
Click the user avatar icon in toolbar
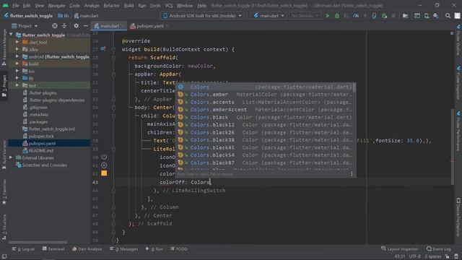pyautogui.click(x=457, y=16)
